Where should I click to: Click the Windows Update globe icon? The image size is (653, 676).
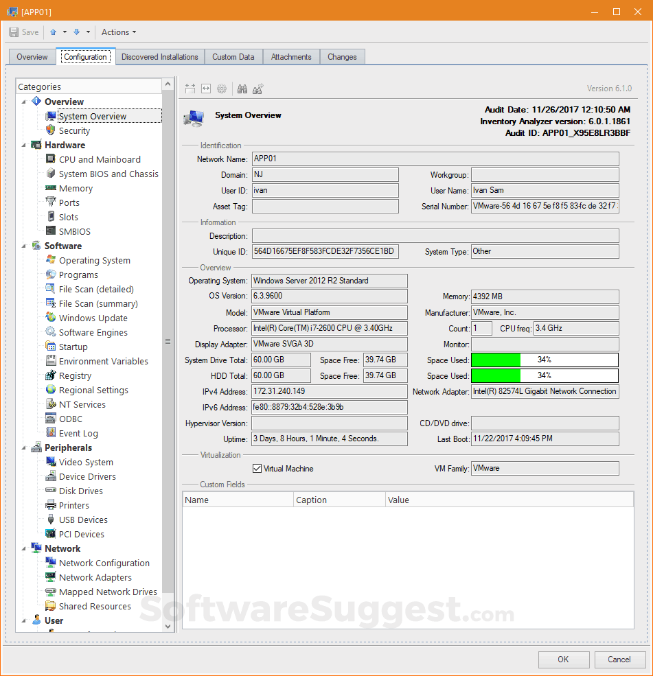51,318
